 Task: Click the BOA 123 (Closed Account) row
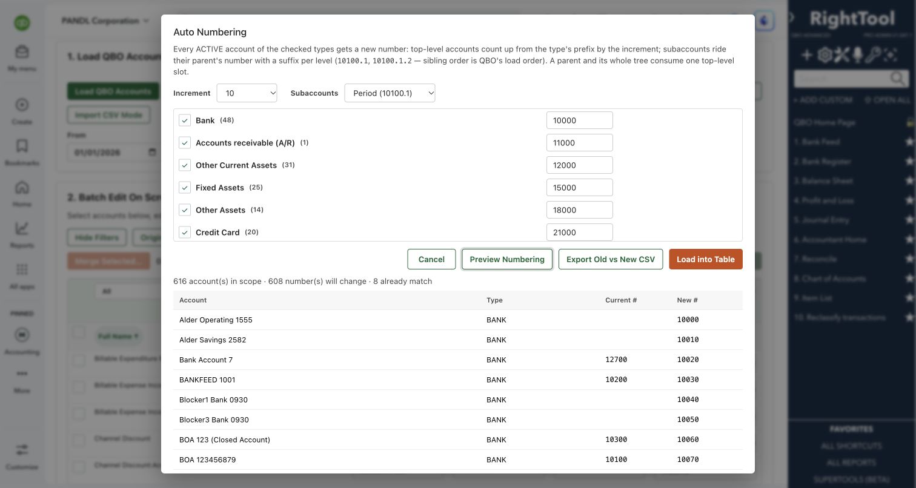pos(458,440)
